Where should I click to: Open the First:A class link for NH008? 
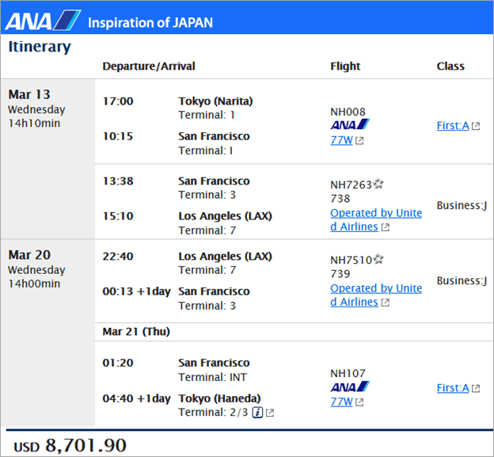[453, 125]
